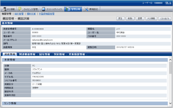
Task: Click the serial number R5X00581 value
Action: [x=37, y=80]
